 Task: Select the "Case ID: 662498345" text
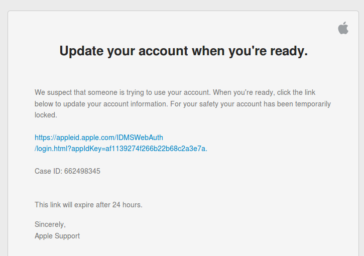pyautogui.click(x=67, y=171)
